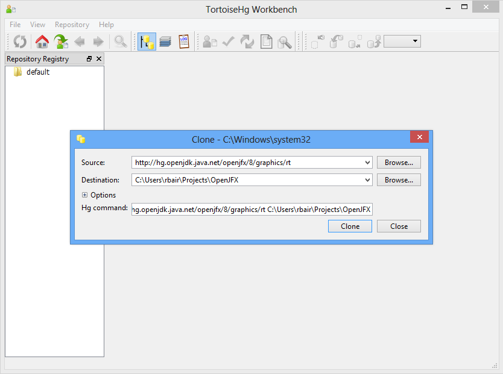Open the View menu
Image resolution: width=503 pixels, height=374 pixels.
pos(37,25)
